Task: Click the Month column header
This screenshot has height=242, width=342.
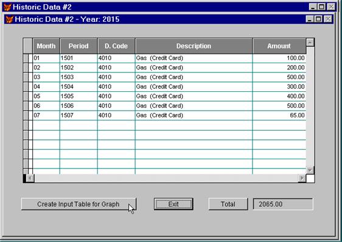Action: point(46,46)
